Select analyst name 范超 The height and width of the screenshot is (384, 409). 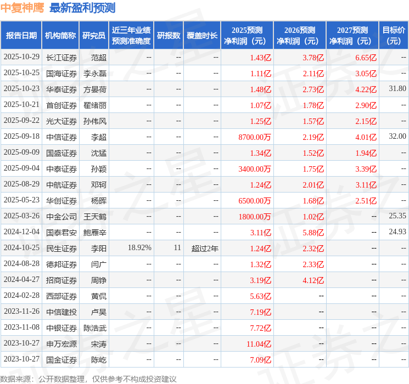click(99, 58)
